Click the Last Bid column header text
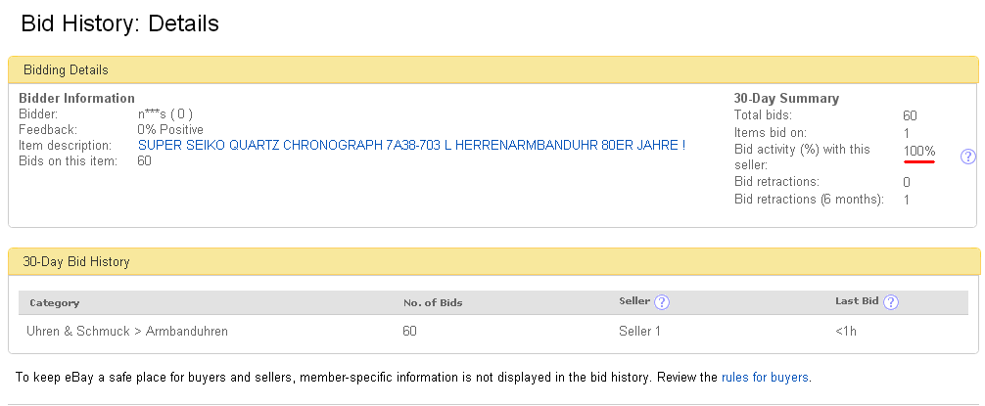Image resolution: width=985 pixels, height=406 pixels. point(858,302)
